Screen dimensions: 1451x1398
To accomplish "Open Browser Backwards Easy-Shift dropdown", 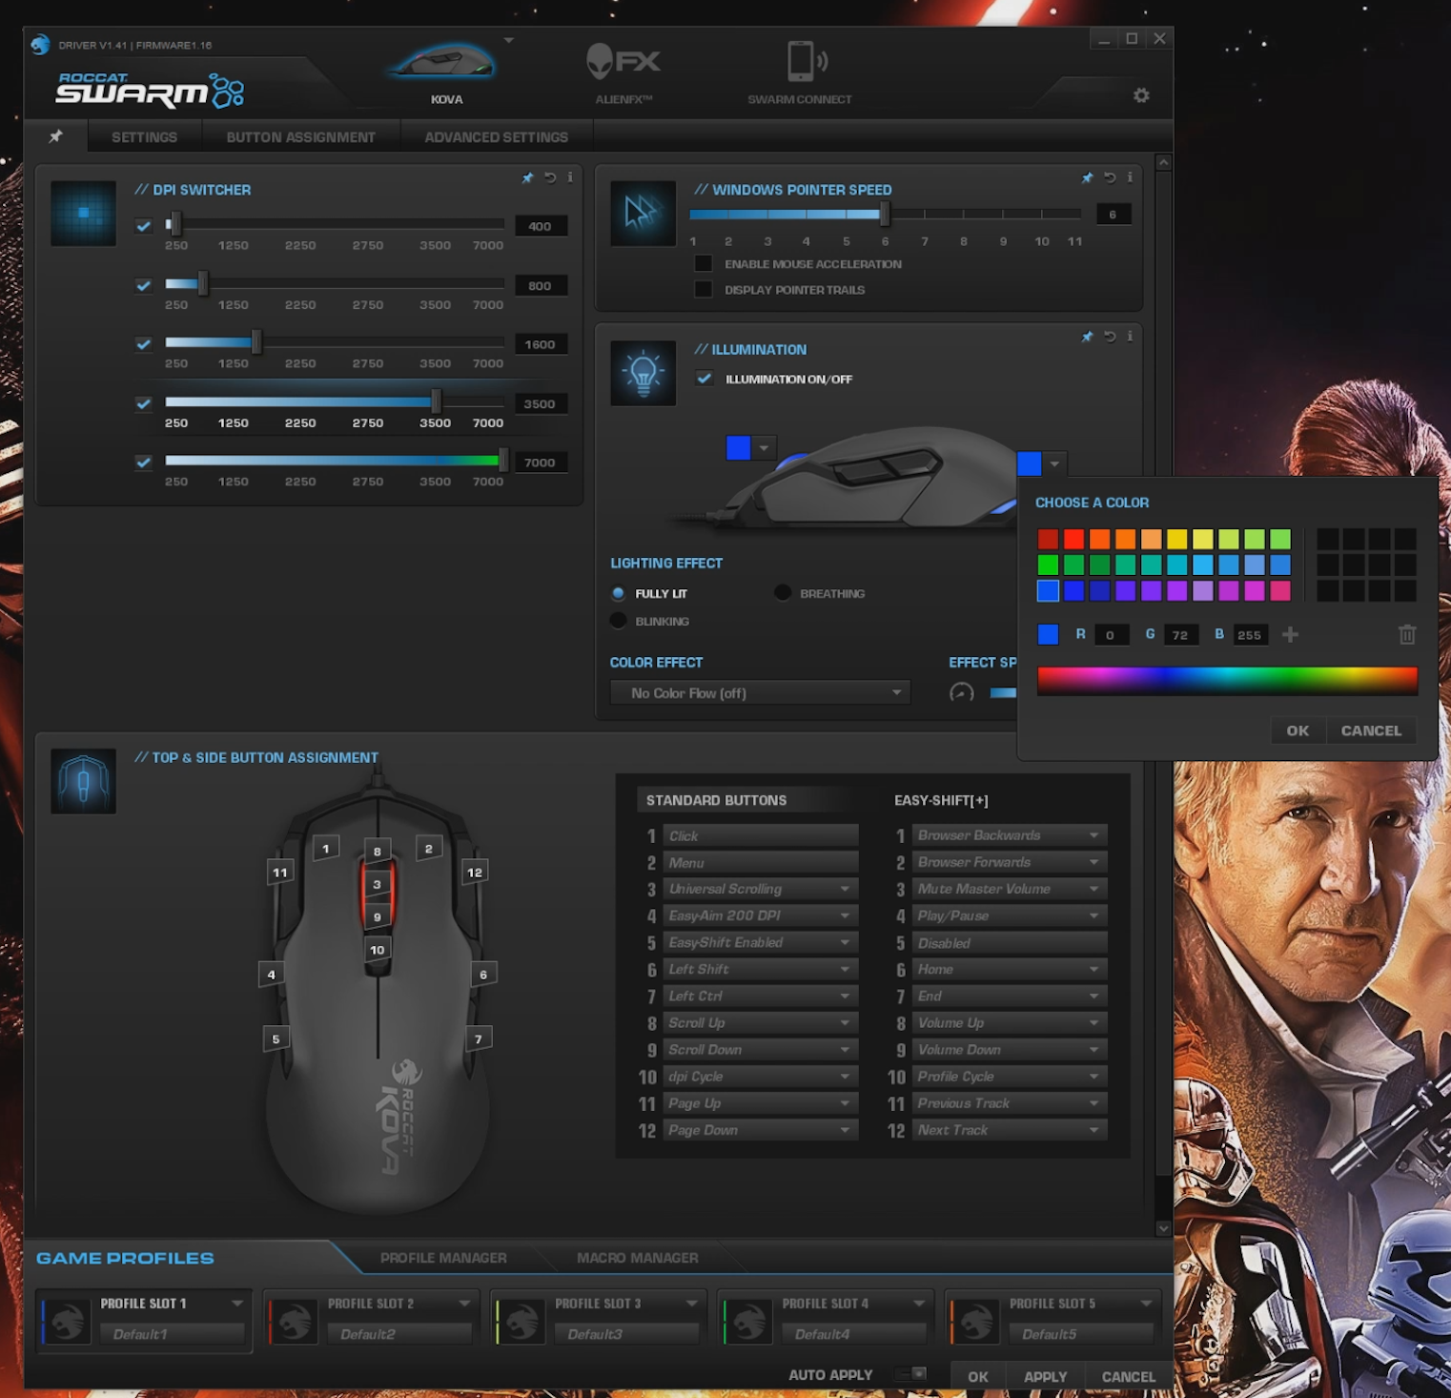I will [x=1010, y=835].
